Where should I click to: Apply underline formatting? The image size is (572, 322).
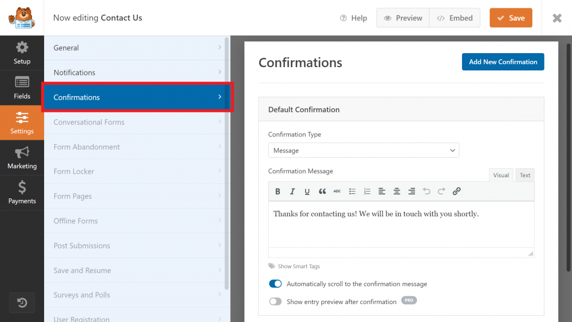coord(307,191)
